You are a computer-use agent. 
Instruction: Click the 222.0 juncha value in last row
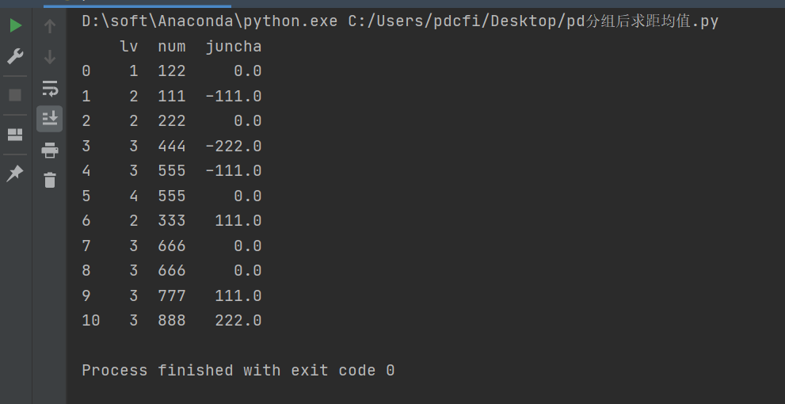click(x=238, y=320)
